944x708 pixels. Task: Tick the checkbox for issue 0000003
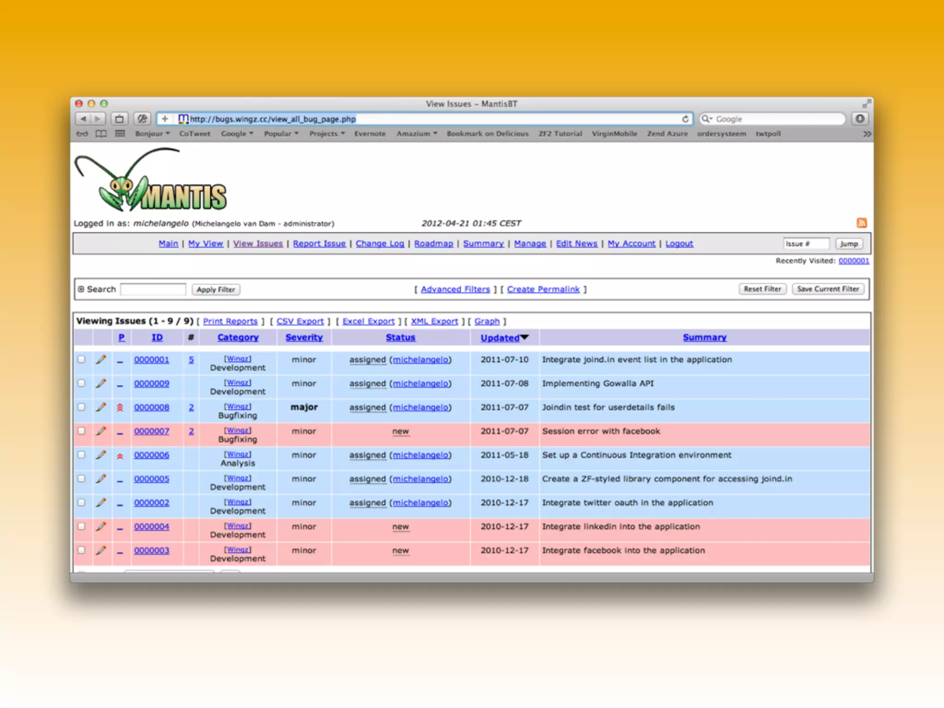point(82,550)
